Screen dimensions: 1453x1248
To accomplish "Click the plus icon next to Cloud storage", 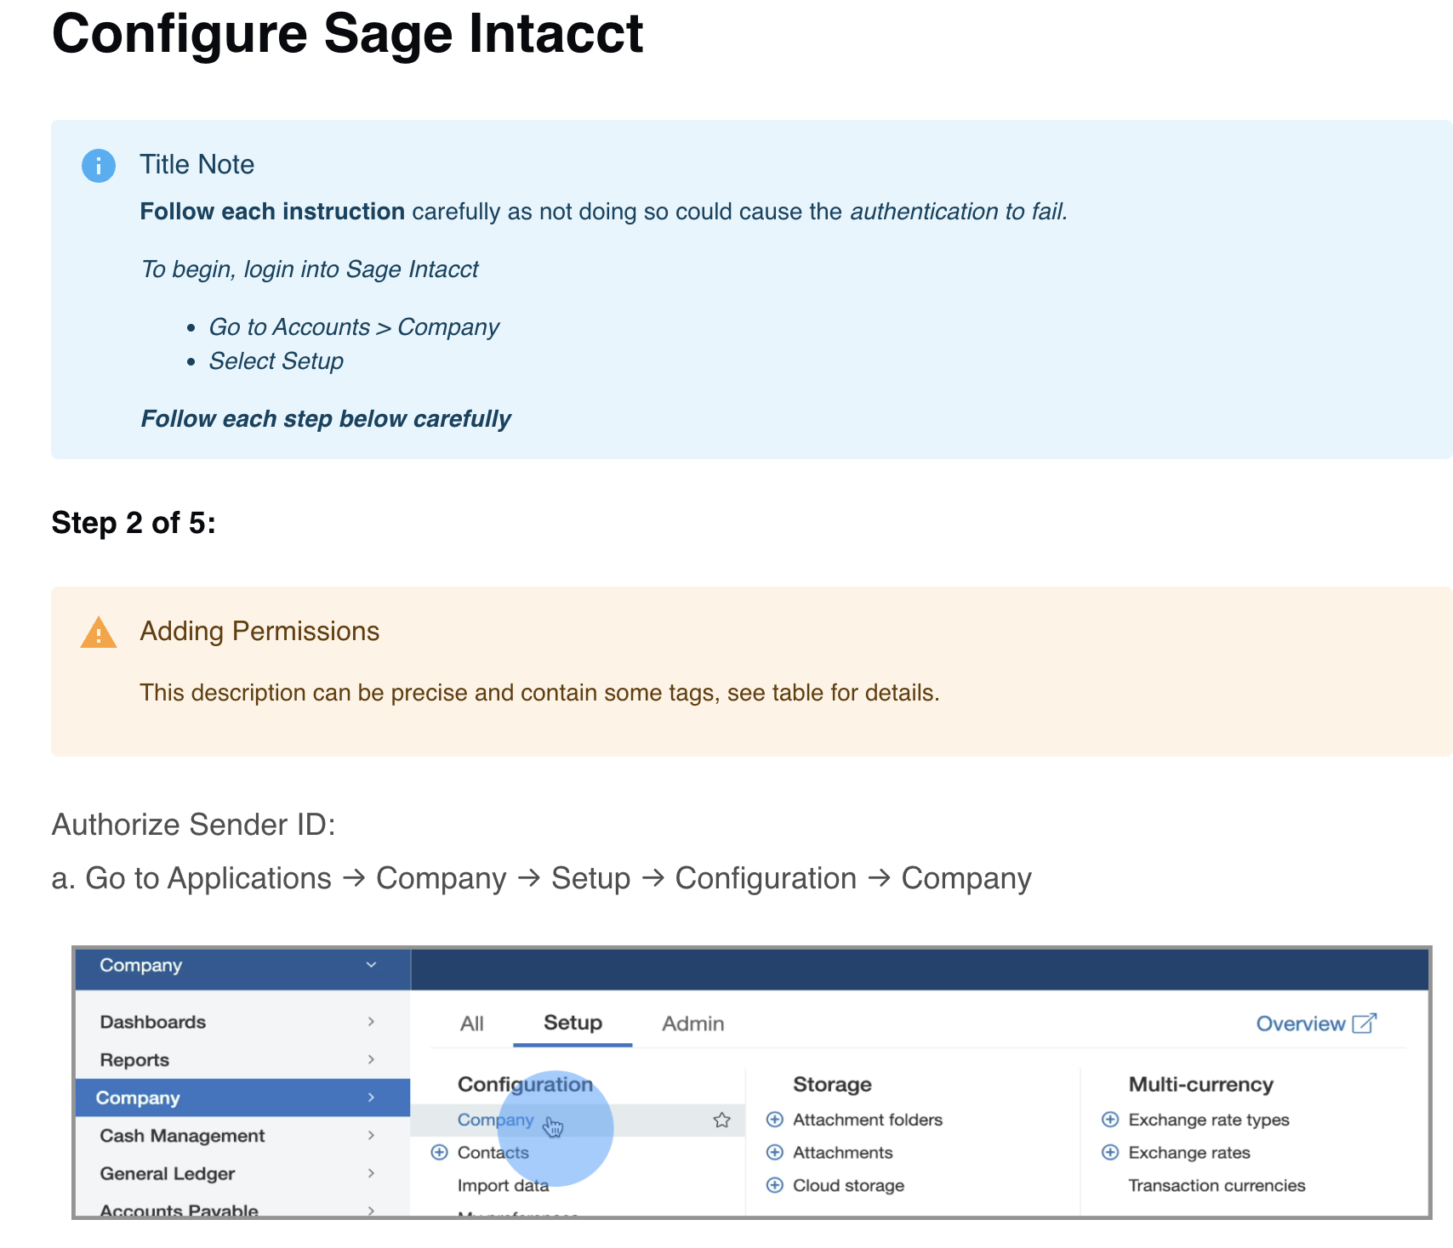I will pyautogui.click(x=774, y=1185).
